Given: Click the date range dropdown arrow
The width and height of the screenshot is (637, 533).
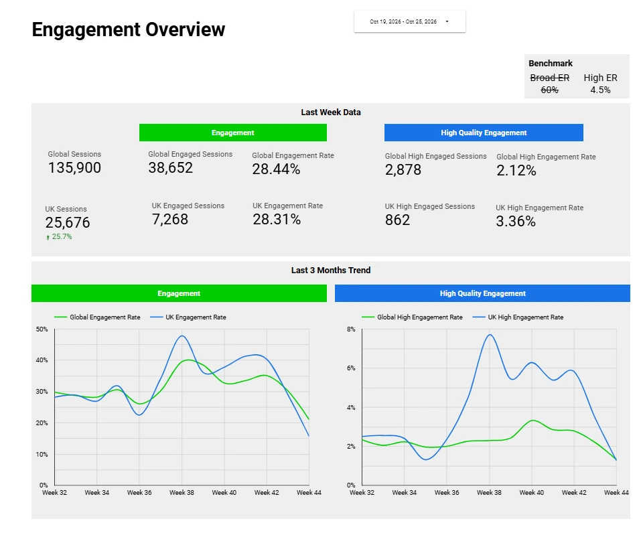Looking at the screenshot, I should click(447, 21).
